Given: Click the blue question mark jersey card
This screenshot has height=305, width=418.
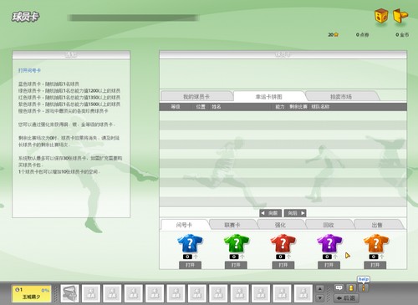Looking at the screenshot, I should point(190,243).
